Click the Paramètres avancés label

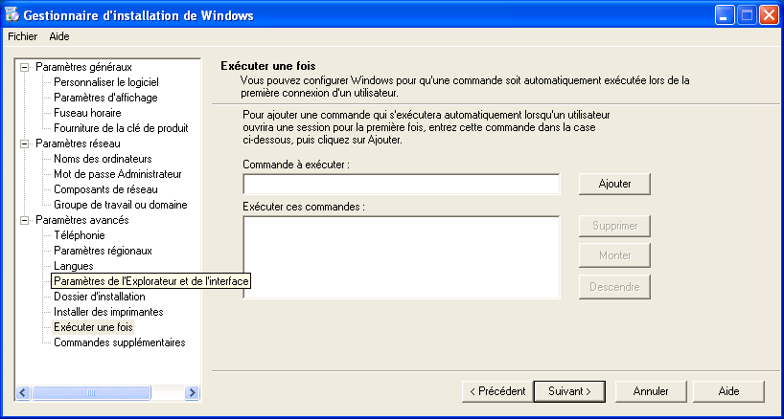(x=82, y=220)
